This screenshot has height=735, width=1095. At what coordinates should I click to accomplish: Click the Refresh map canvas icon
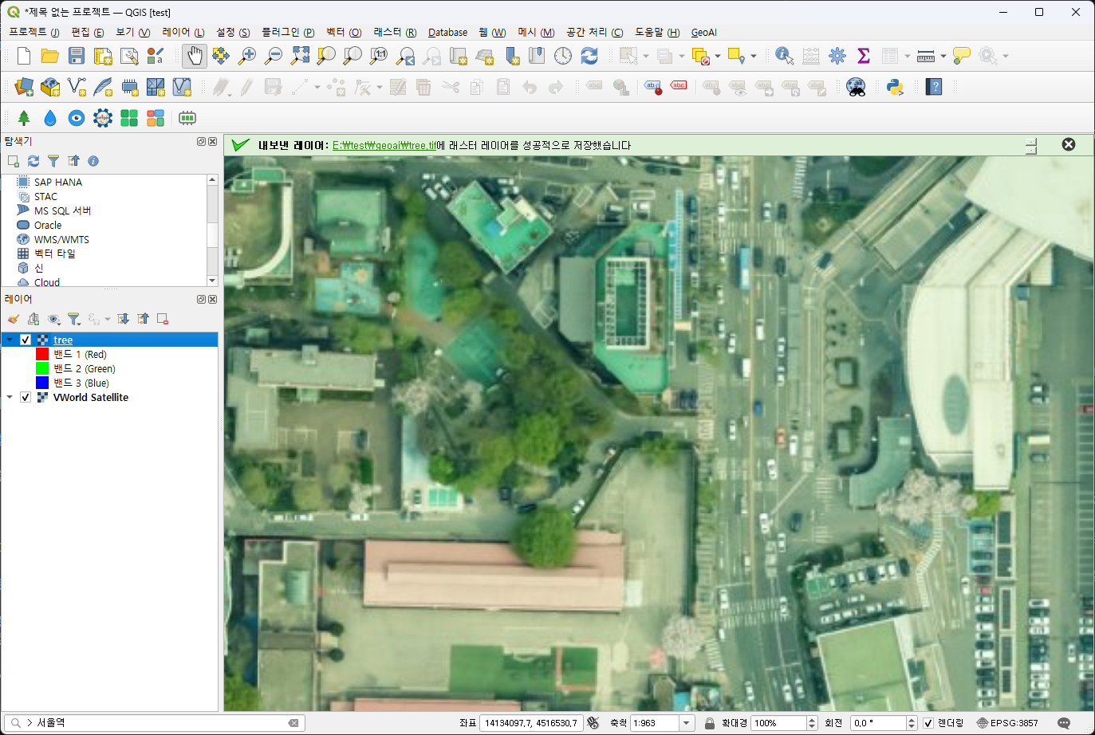coord(589,56)
